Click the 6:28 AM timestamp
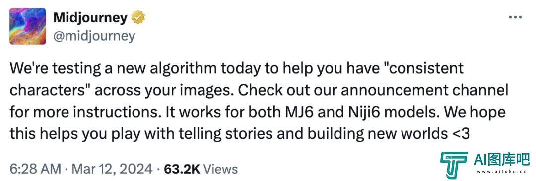536x181 pixels. click(36, 169)
